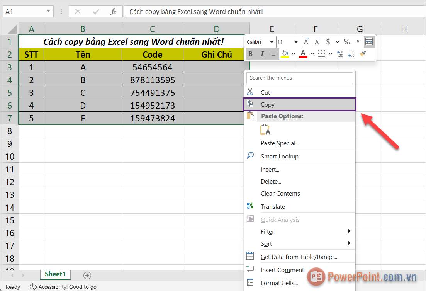The image size is (426, 291).
Task: Toggle Italic in mini toolbar
Action: pos(262,54)
